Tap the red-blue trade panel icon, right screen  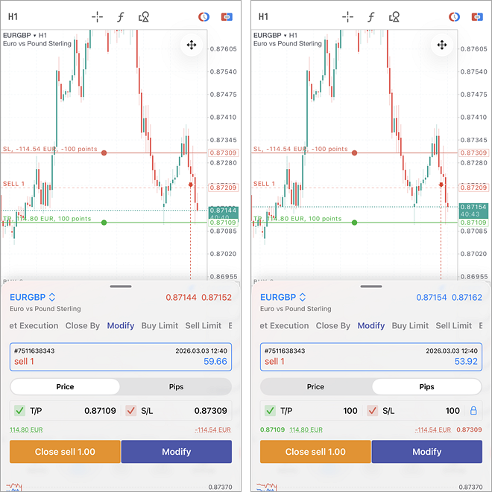(477, 16)
